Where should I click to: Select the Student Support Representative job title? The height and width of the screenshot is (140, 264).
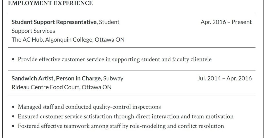pos(54,22)
